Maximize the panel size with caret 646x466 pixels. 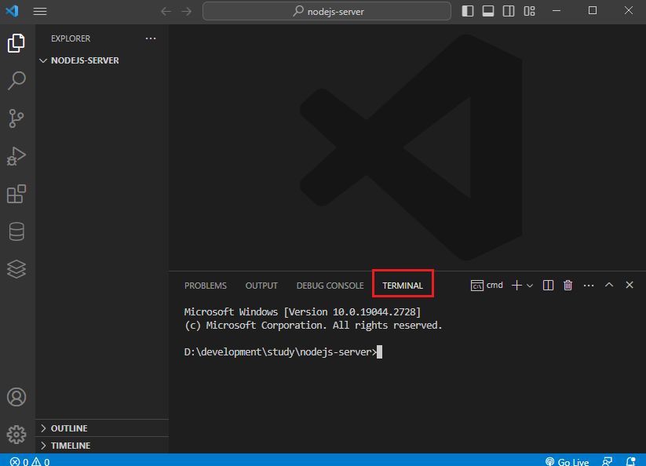[609, 285]
